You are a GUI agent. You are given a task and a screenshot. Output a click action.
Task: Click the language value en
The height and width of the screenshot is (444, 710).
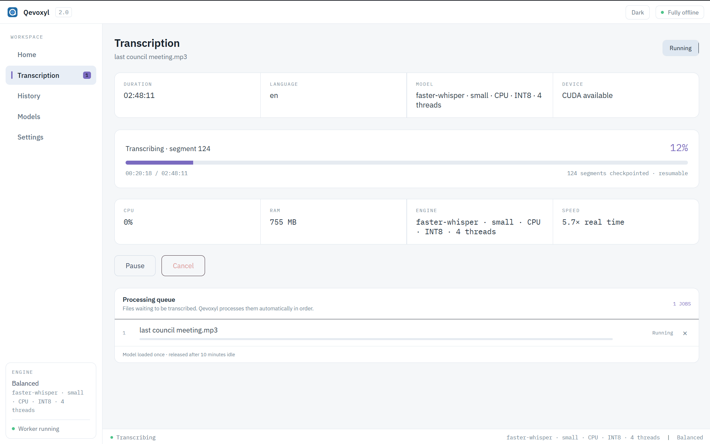pos(274,96)
